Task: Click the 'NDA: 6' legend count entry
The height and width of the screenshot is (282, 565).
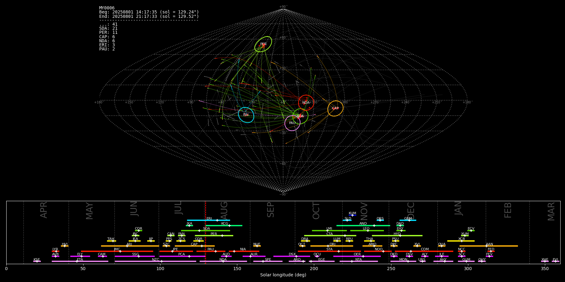Action: click(107, 41)
